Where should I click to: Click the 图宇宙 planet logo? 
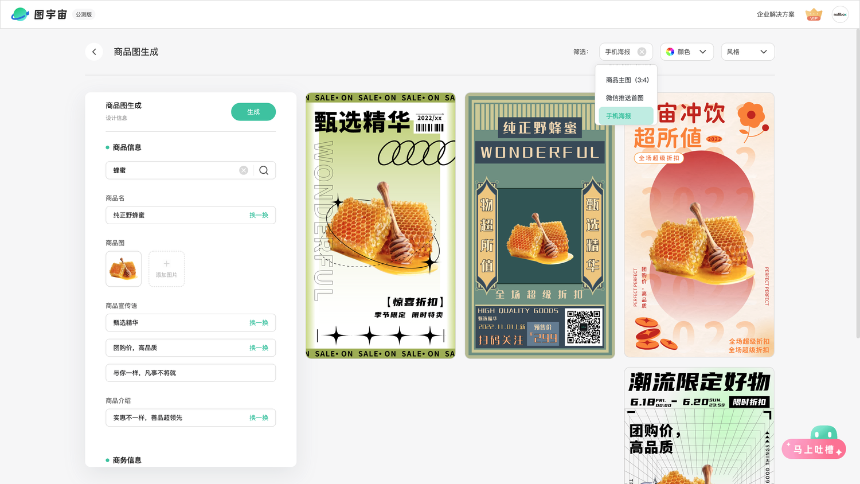[x=20, y=14]
